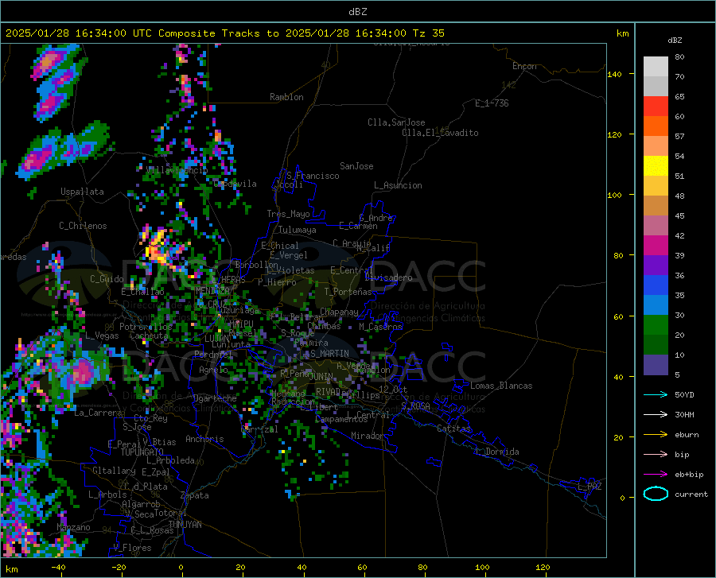Screen dimensions: 716x578
Task: Click the 120 km horizontal axis tick
Action: click(x=543, y=567)
